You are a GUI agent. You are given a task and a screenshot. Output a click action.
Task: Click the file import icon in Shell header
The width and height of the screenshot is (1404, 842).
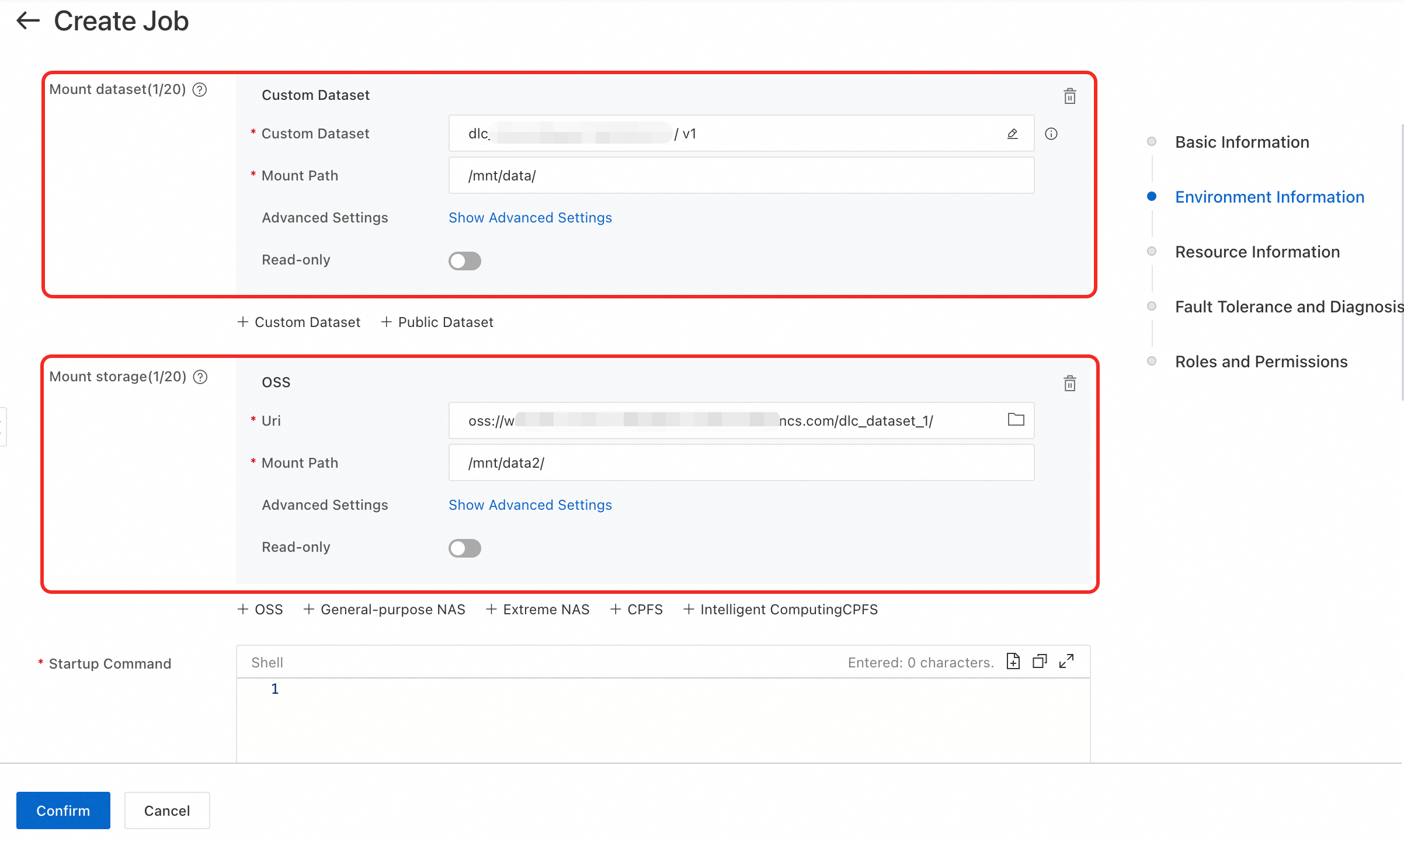(x=1013, y=662)
